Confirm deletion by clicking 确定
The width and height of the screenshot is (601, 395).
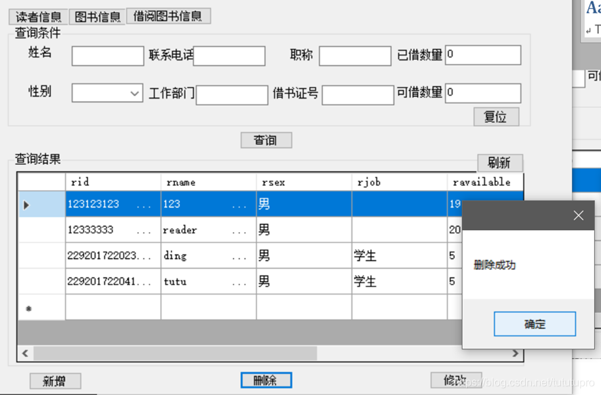pos(535,324)
